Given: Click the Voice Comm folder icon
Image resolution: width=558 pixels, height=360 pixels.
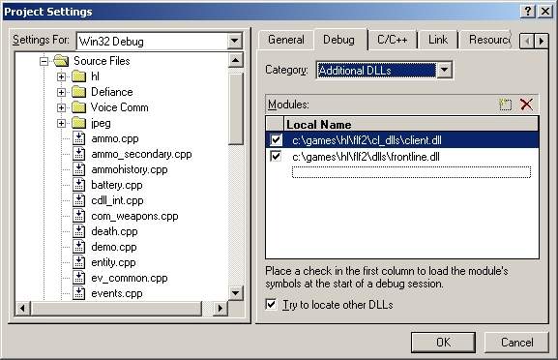Looking at the screenshot, I should click(x=78, y=107).
